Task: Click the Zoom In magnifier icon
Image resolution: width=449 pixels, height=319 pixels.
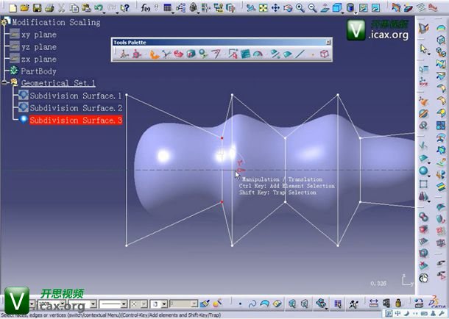Action: click(300, 8)
